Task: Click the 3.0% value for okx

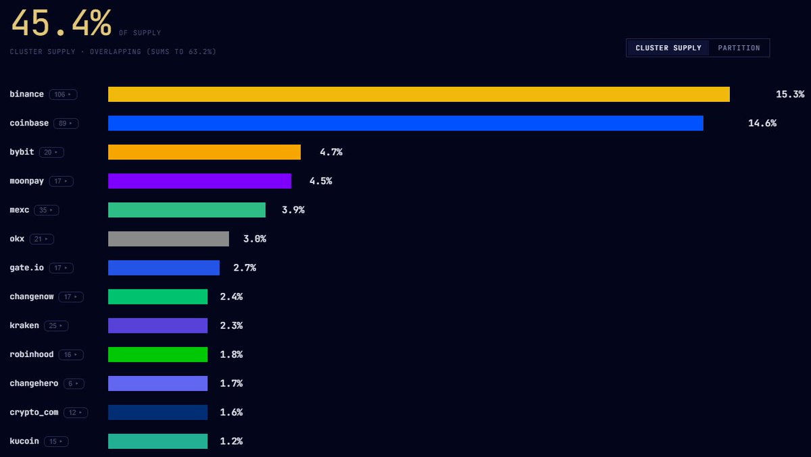Action: 255,240
